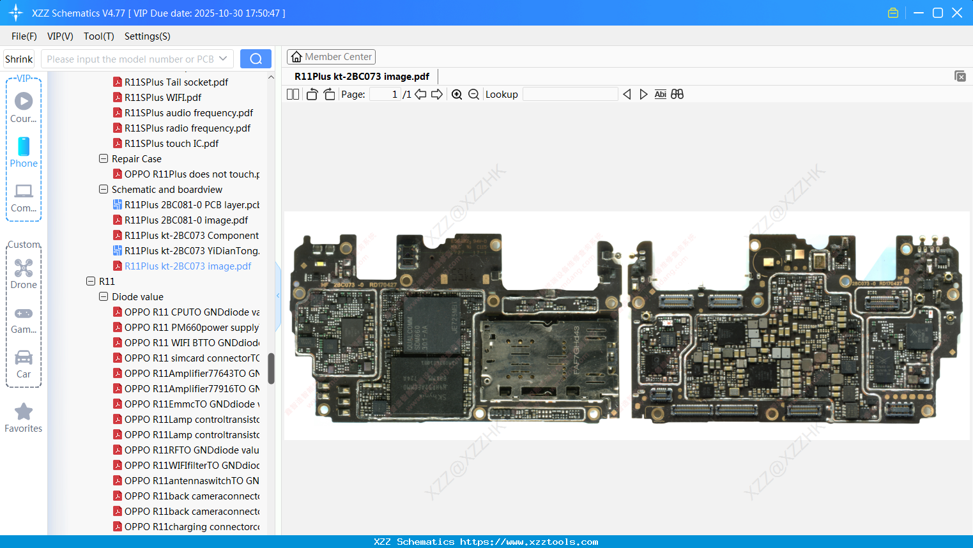The width and height of the screenshot is (973, 548).
Task: Switch to R11Plus kt-2BC073 image.pdf tab
Action: point(362,77)
